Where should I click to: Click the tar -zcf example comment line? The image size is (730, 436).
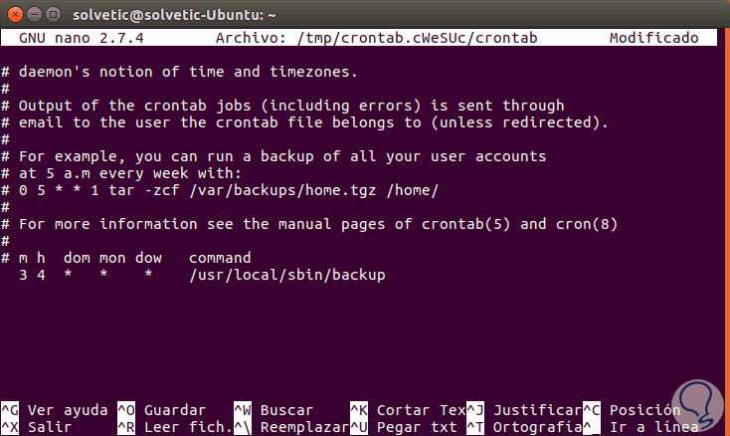click(229, 189)
